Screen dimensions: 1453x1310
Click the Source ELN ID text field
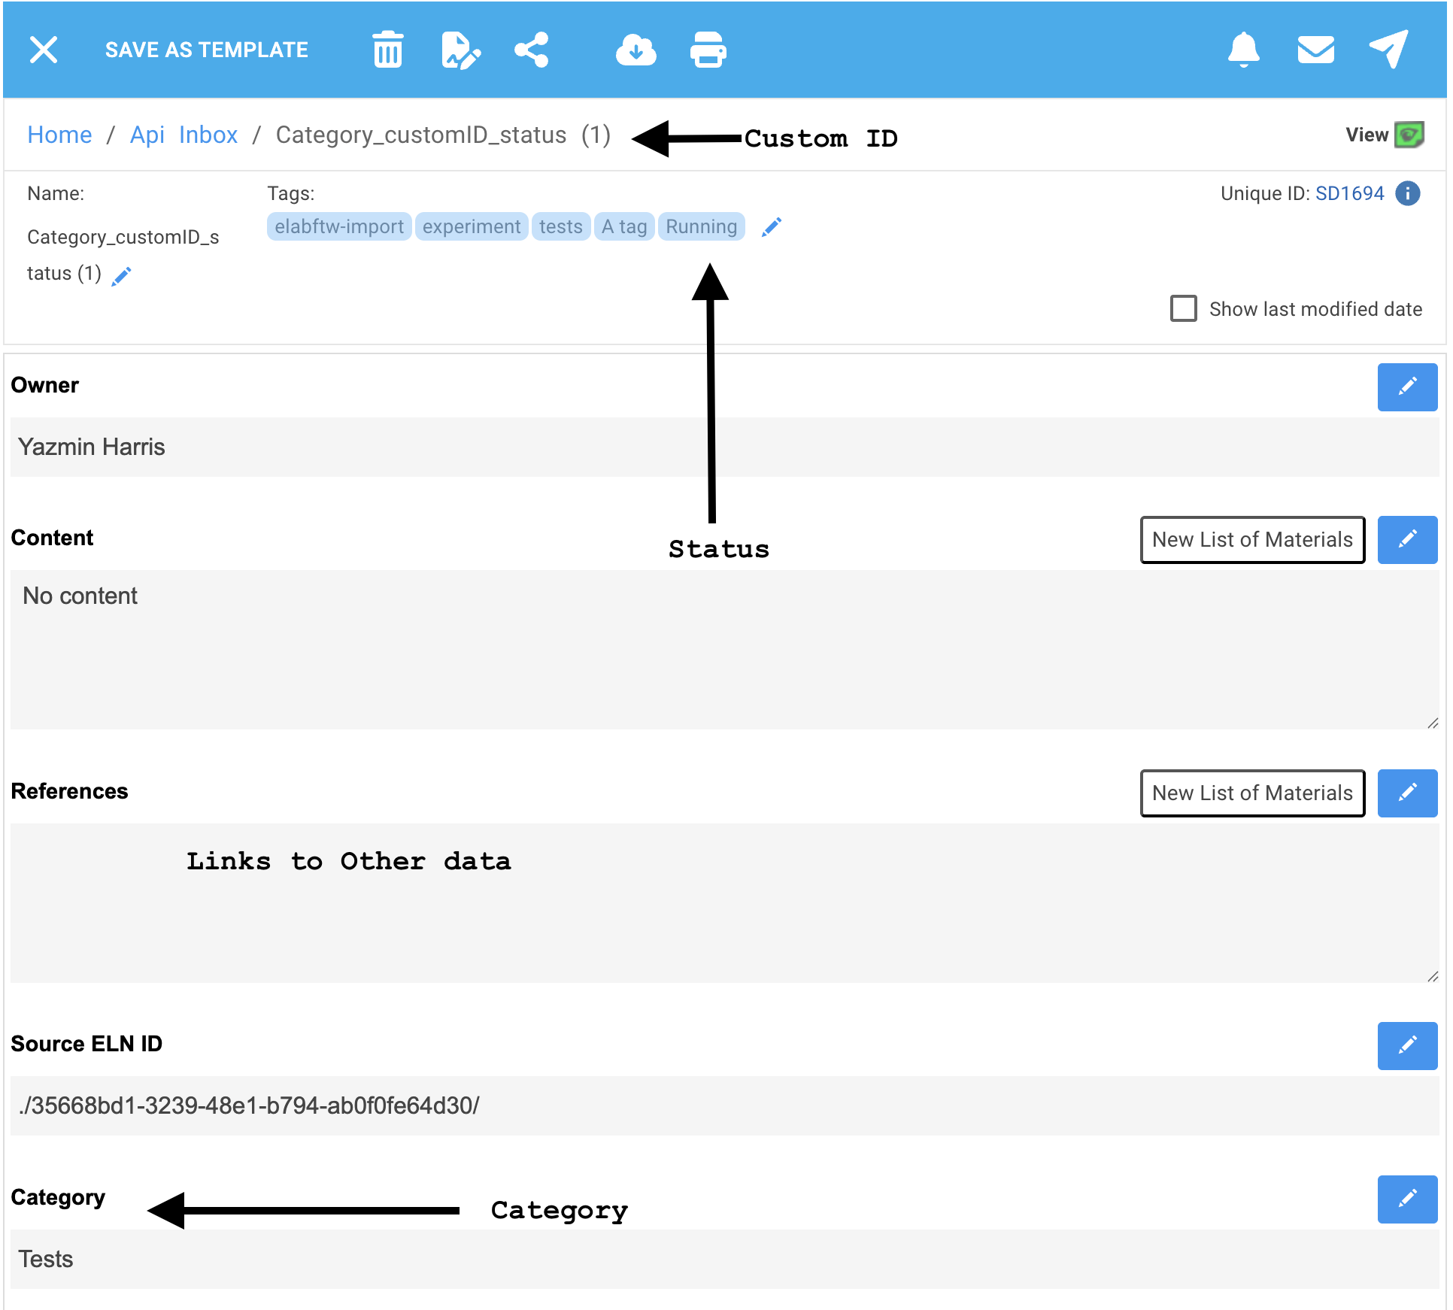point(723,1105)
